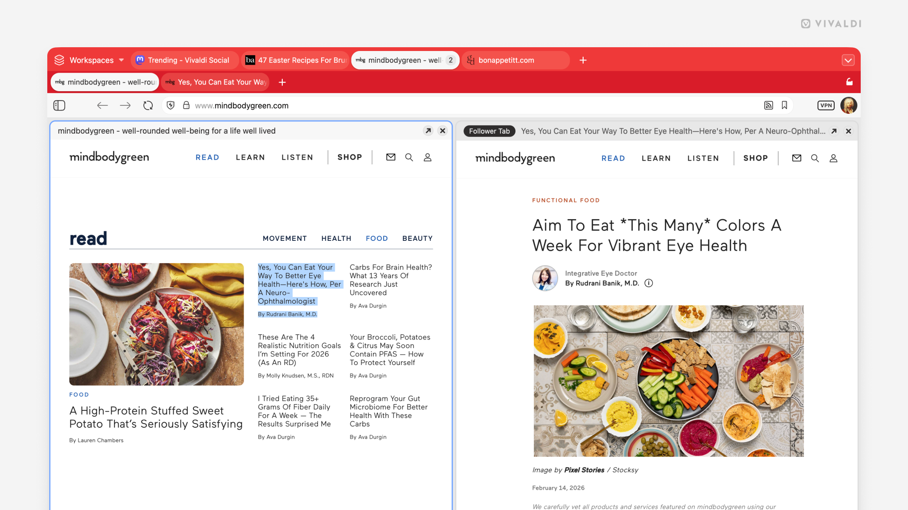Click the Follower Tab badge
Screen dimensions: 908x510
489,131
